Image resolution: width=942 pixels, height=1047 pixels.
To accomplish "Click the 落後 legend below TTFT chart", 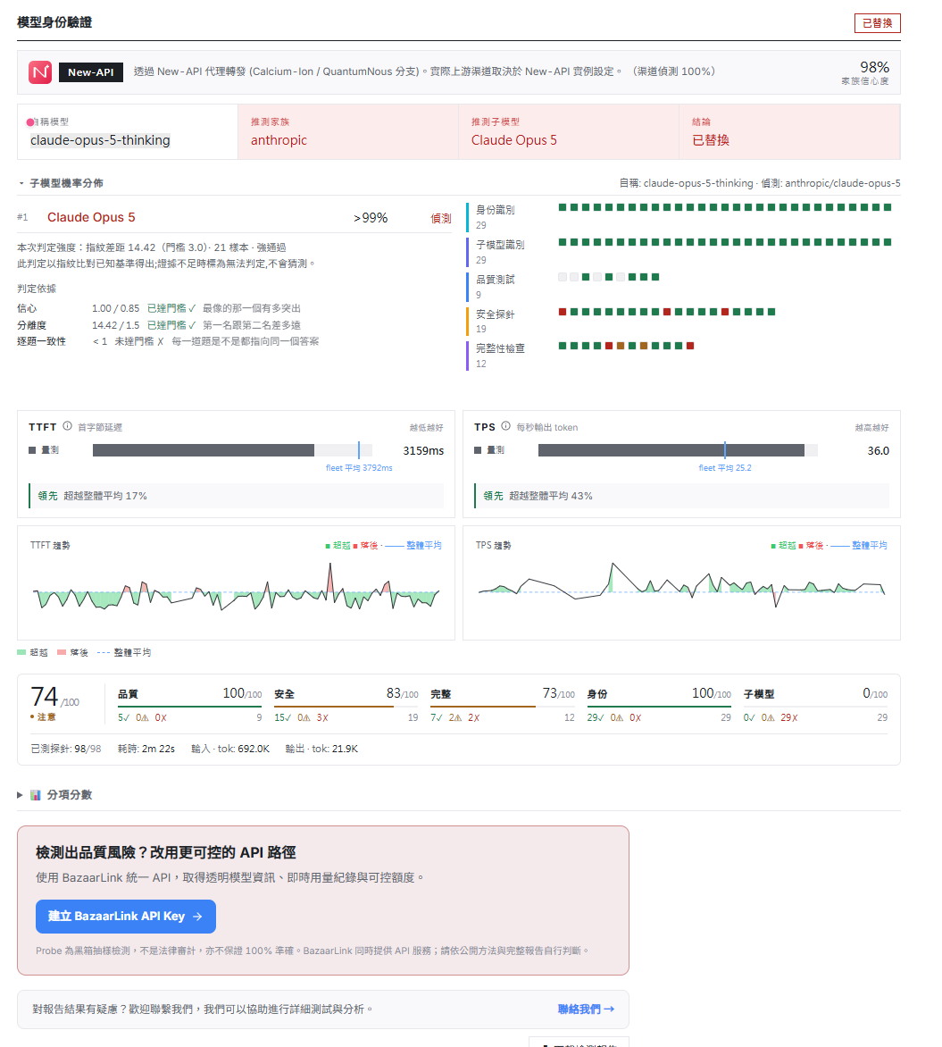I will (72, 652).
